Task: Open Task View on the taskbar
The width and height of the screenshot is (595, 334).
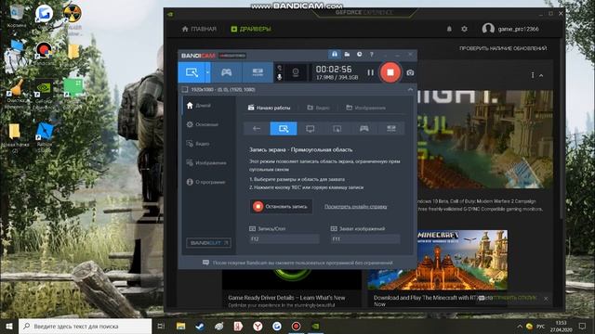Action: click(x=161, y=326)
